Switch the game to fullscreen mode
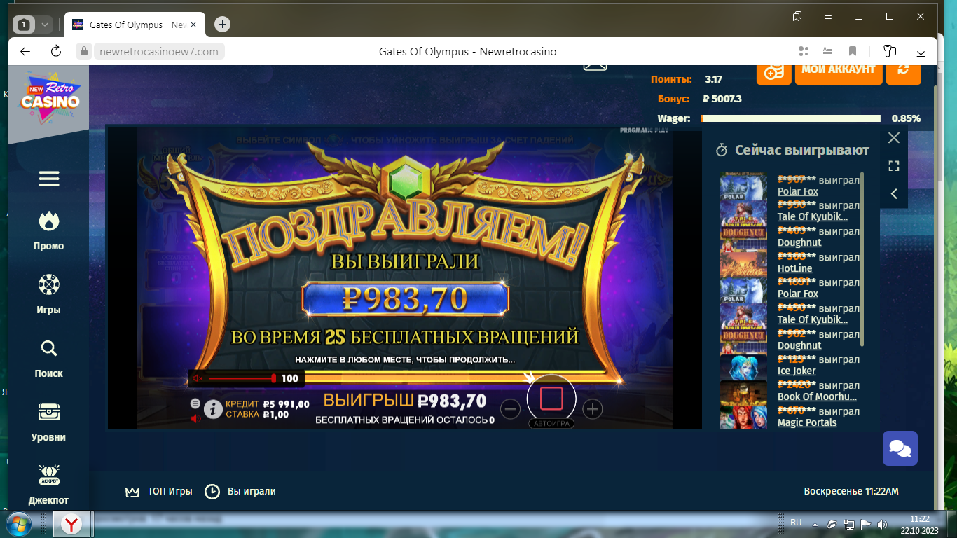957x538 pixels. click(893, 166)
